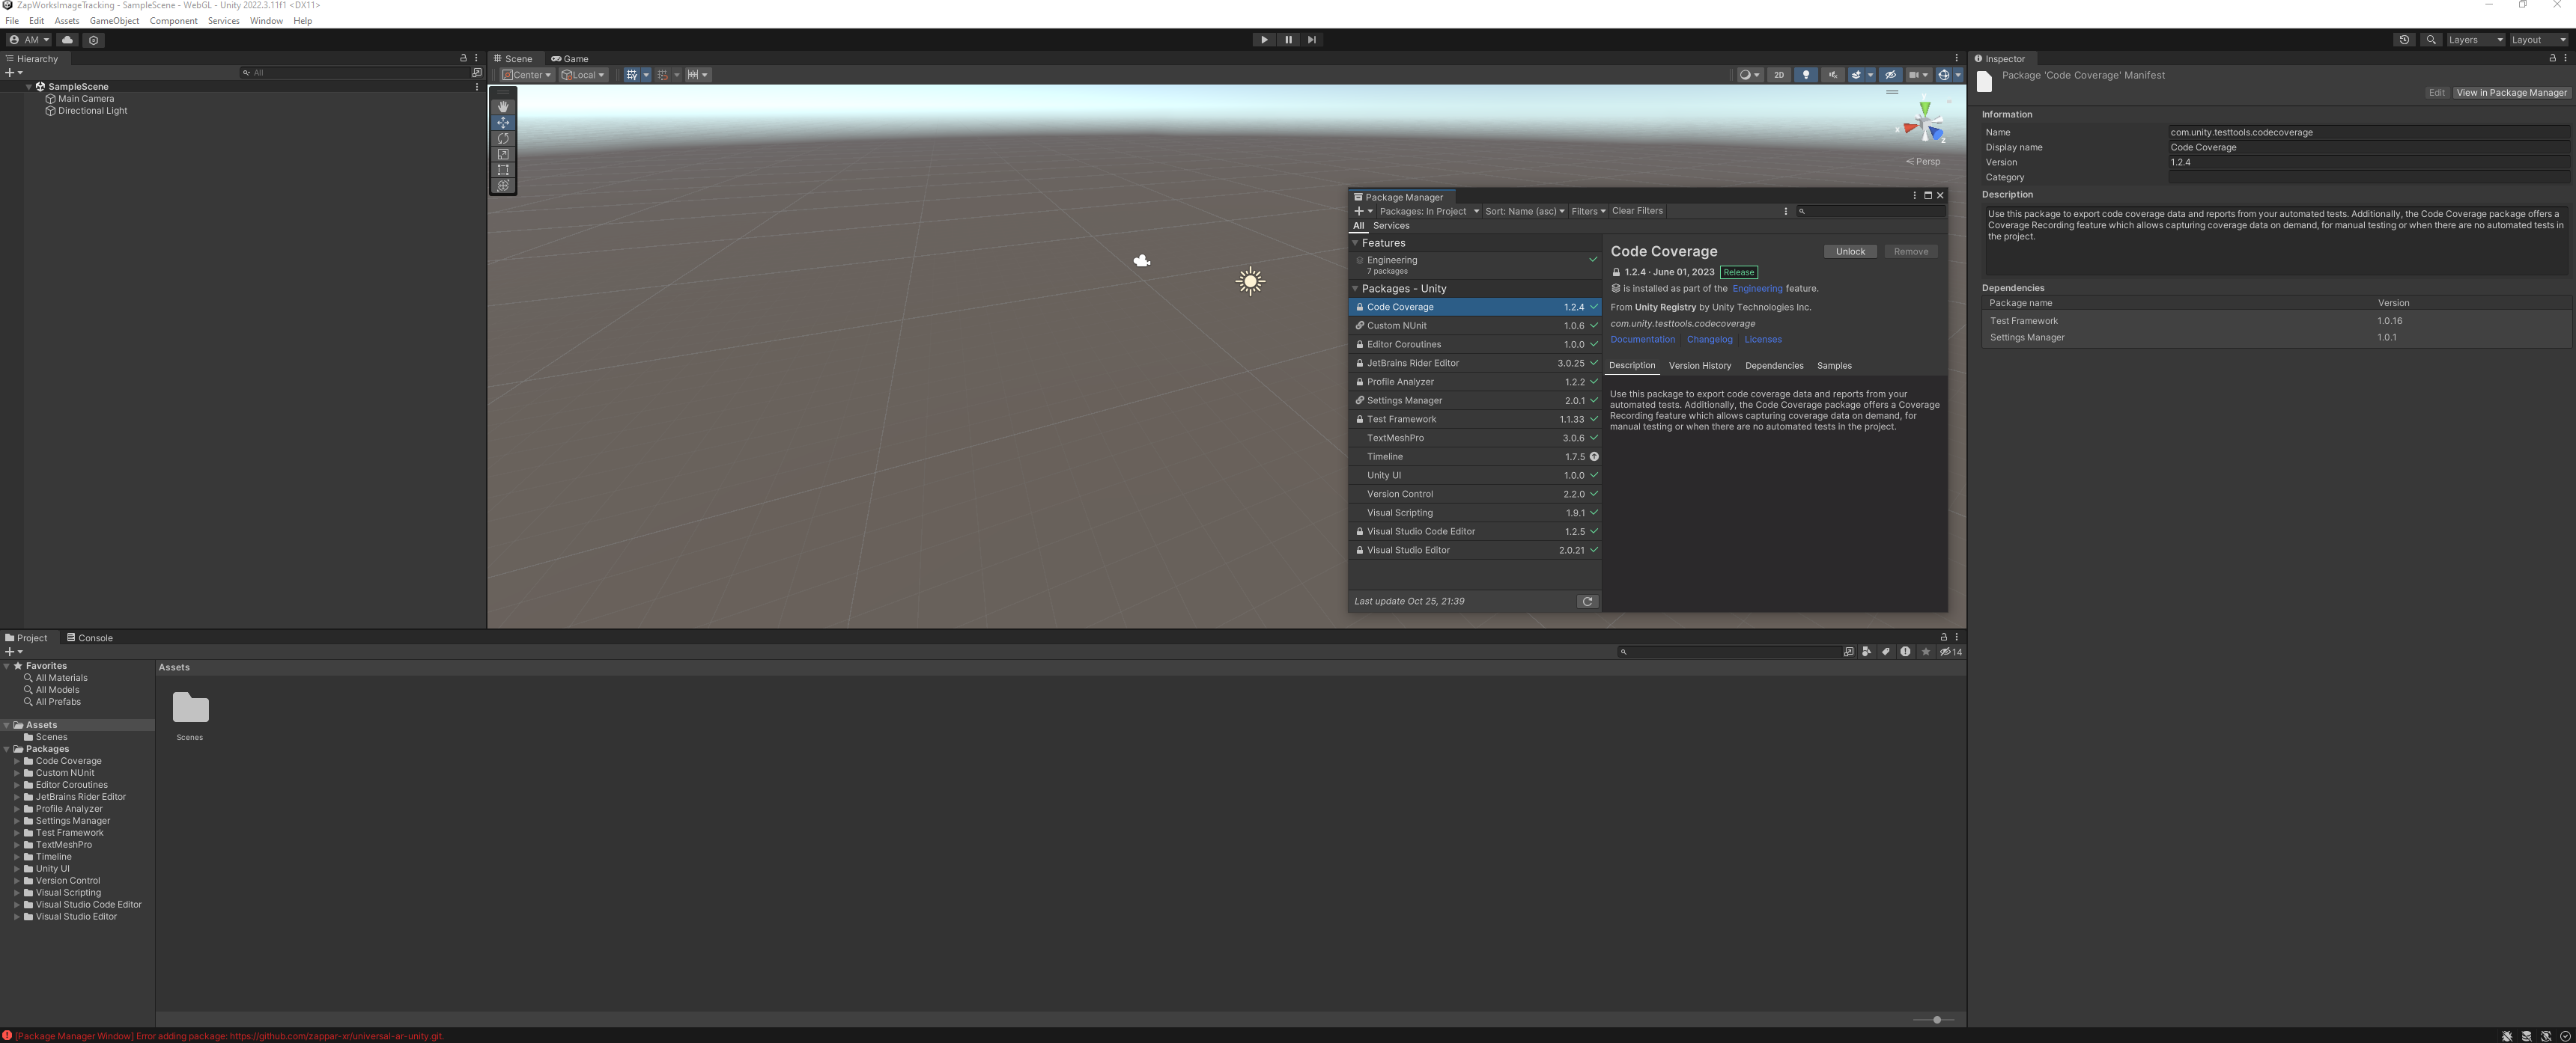This screenshot has width=2576, height=1043.
Task: Toggle 2D scene view mode
Action: [x=1779, y=75]
